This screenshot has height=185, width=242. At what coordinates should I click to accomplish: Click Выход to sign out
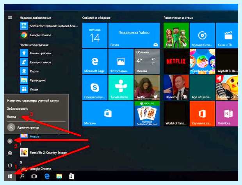pos(12,117)
